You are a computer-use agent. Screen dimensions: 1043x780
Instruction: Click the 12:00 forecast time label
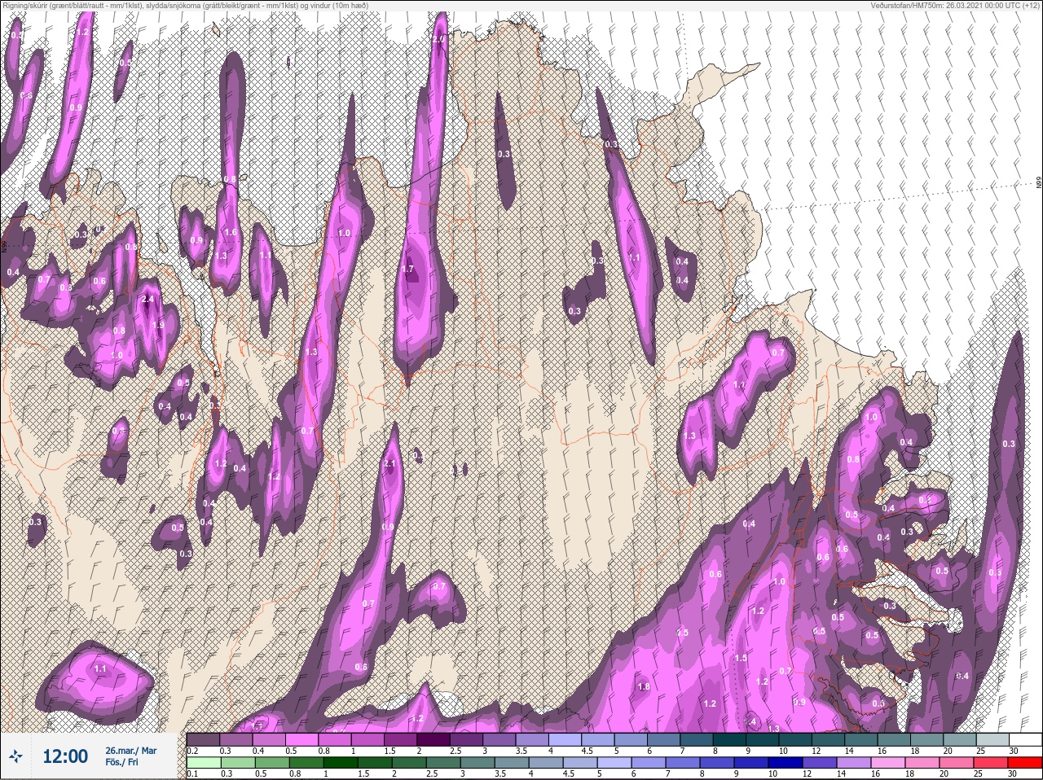pyautogui.click(x=65, y=756)
